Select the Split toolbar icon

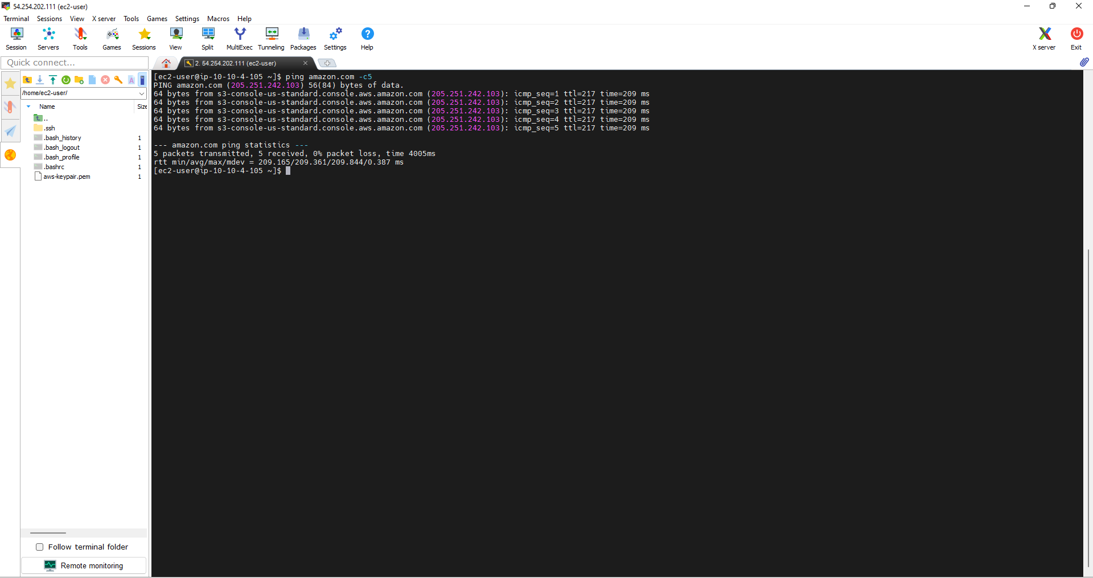pos(208,39)
